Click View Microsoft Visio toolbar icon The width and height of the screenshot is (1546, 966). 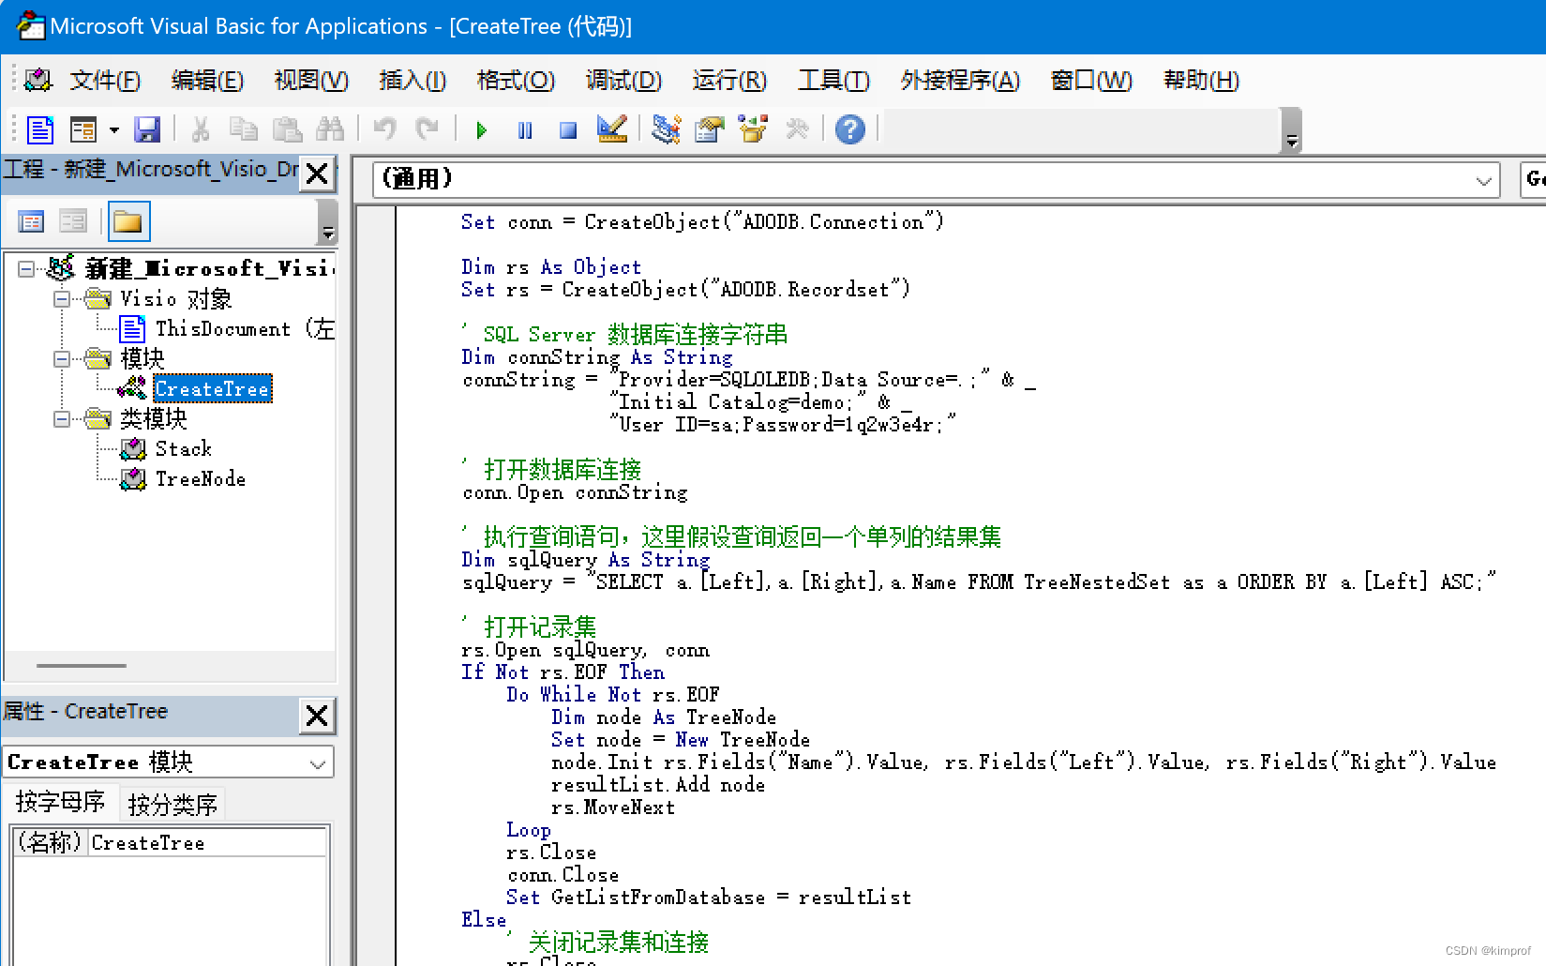pos(40,129)
